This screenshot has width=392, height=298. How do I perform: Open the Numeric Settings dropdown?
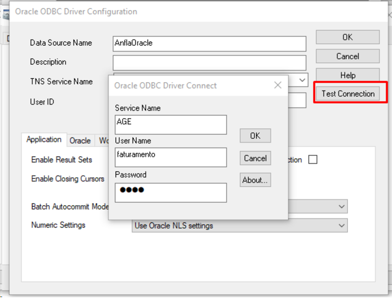[239, 226]
